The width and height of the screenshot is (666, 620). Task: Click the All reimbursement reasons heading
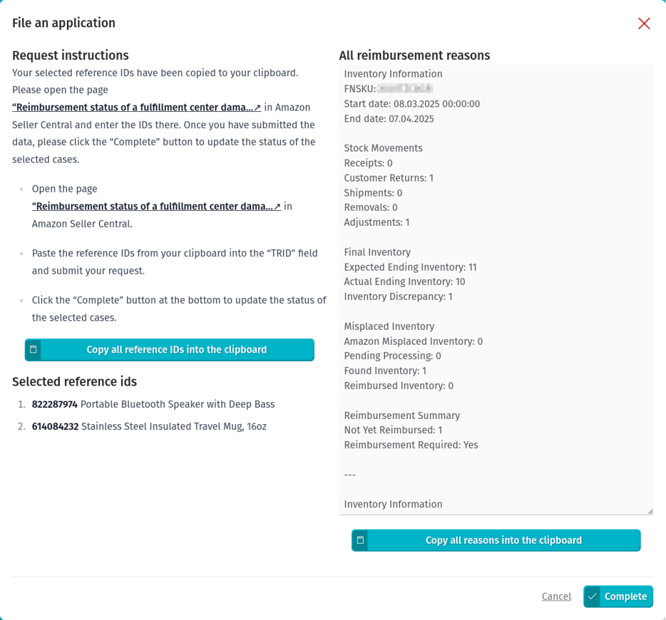pos(414,55)
